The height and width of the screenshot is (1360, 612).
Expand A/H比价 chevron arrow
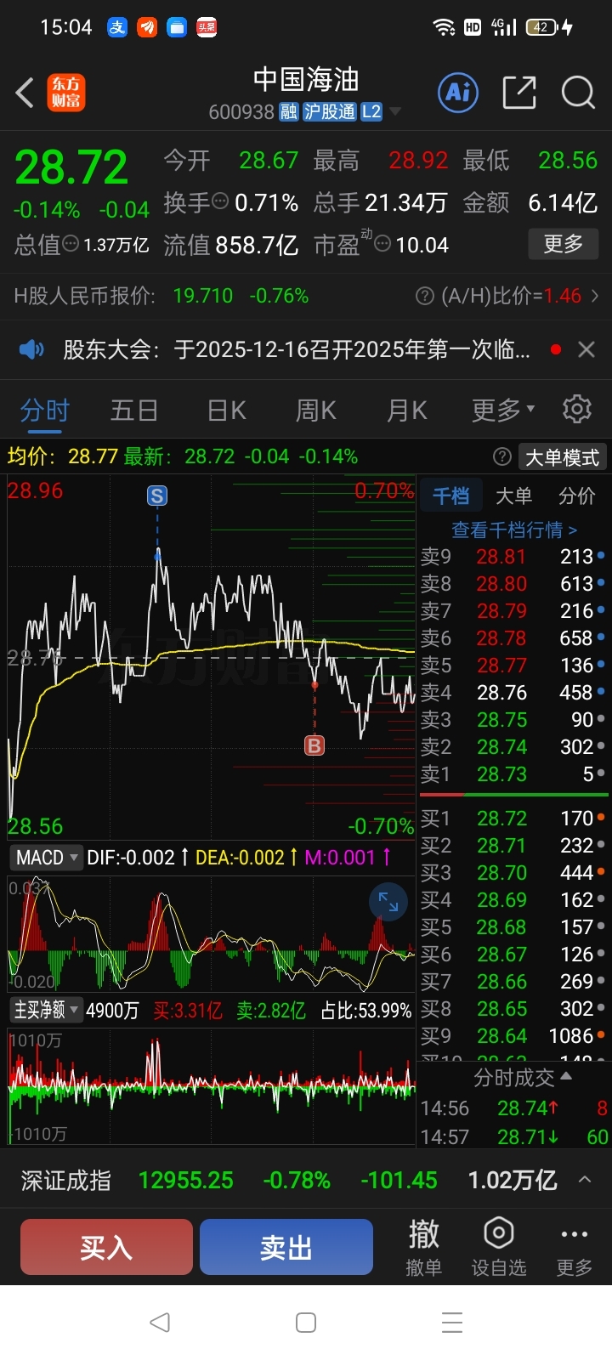pos(595,296)
